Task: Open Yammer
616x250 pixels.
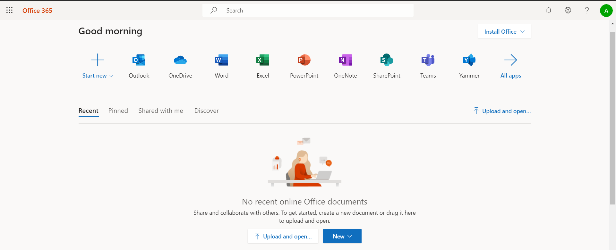Action: 469,66
